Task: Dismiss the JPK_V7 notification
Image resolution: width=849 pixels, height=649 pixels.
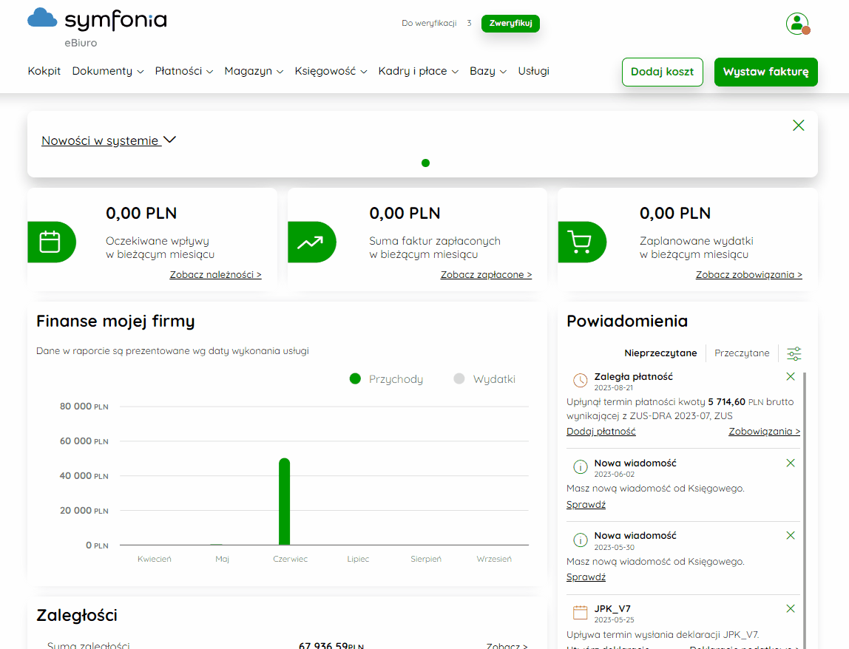Action: coord(791,608)
